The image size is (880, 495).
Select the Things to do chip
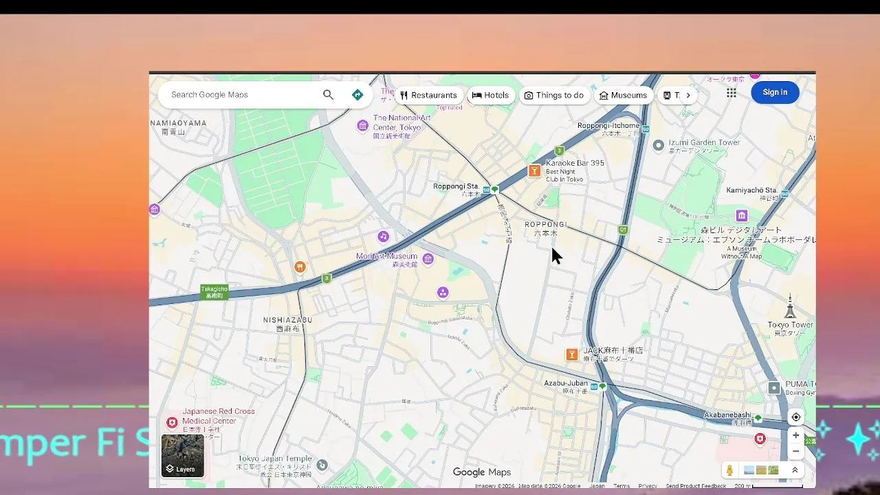coord(554,96)
